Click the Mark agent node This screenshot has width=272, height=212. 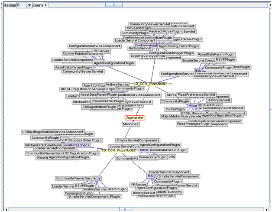click(x=144, y=150)
